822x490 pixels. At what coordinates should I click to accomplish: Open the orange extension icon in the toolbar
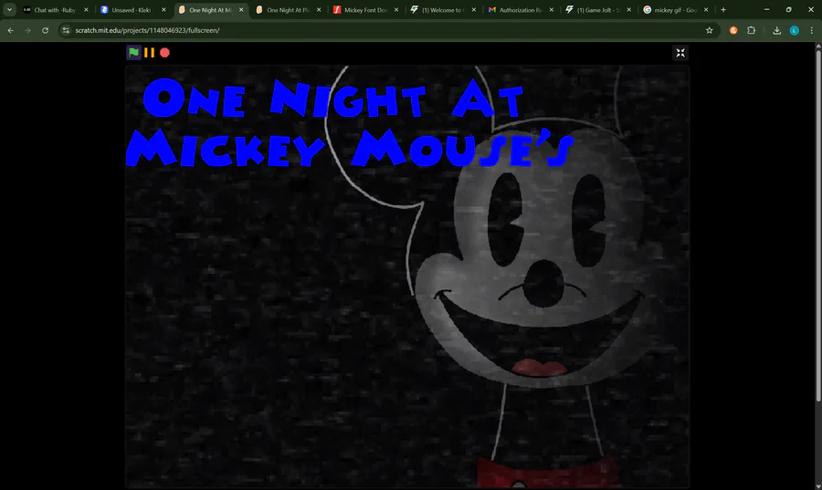[x=733, y=30]
